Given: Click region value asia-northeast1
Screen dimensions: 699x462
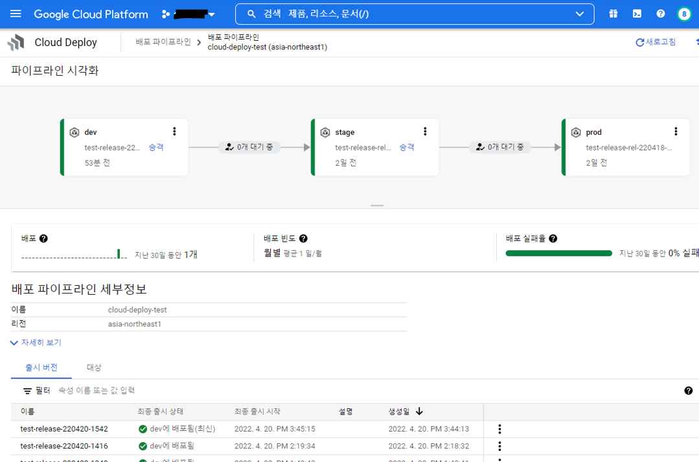Looking at the screenshot, I should pyautogui.click(x=134, y=324).
